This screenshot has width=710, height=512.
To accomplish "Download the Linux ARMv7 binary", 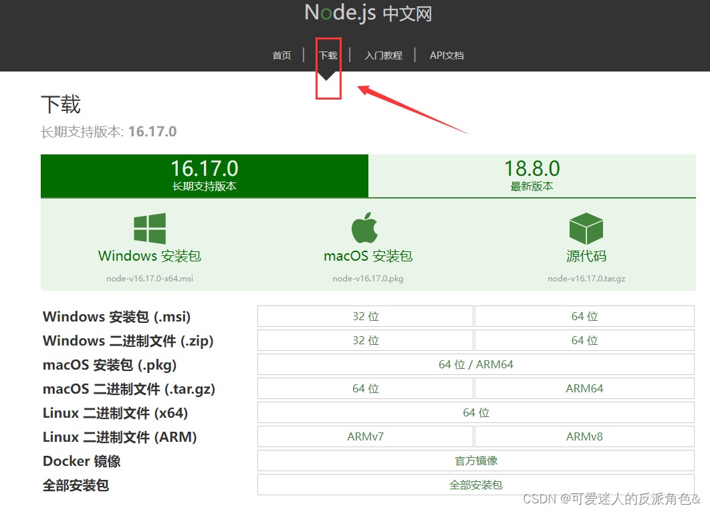I will [365, 436].
